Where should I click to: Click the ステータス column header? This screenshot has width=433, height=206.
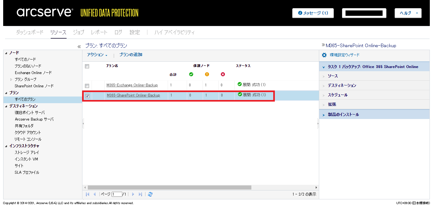(243, 66)
